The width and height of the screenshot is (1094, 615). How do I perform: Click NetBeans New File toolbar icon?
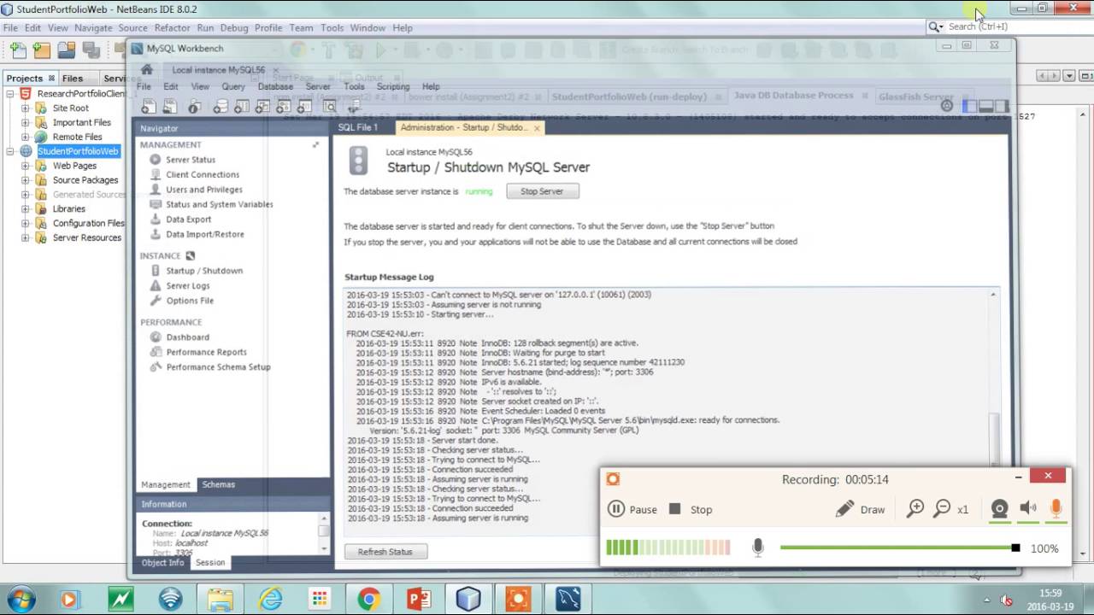pyautogui.click(x=18, y=50)
